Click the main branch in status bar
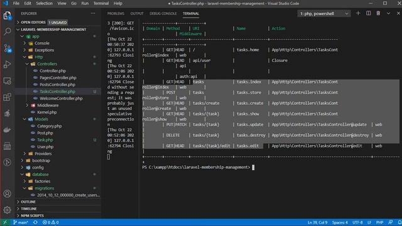 click(x=21, y=222)
